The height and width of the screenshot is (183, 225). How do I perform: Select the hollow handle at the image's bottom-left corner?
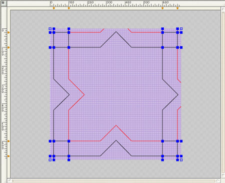[x=50, y=160]
